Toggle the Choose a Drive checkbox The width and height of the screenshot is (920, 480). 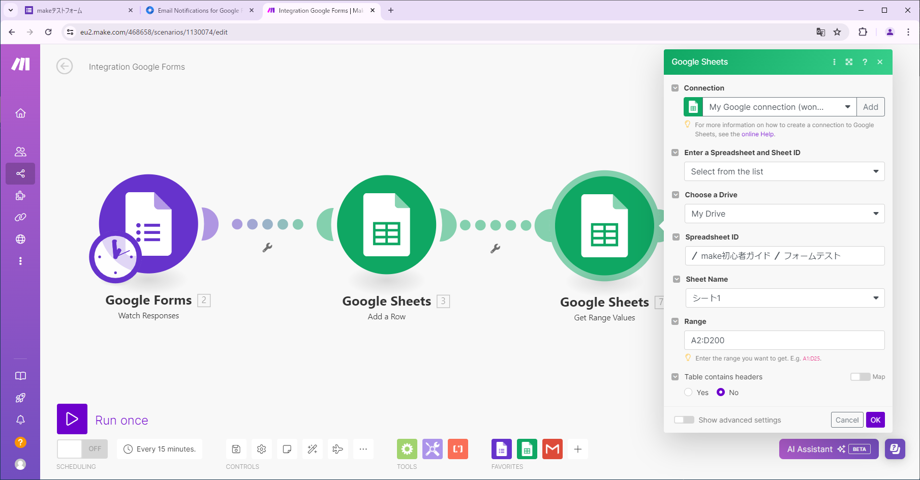(676, 195)
